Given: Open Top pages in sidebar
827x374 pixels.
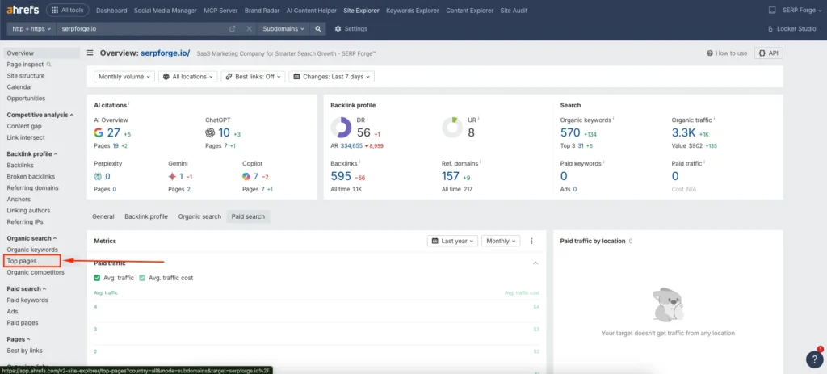Looking at the screenshot, I should click(x=22, y=261).
